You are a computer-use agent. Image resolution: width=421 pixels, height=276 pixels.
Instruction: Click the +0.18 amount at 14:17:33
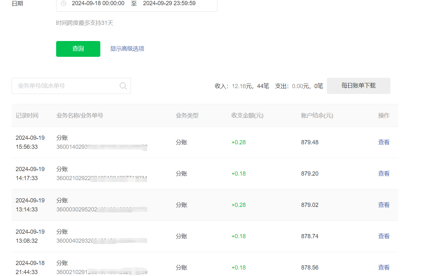pyautogui.click(x=239, y=174)
